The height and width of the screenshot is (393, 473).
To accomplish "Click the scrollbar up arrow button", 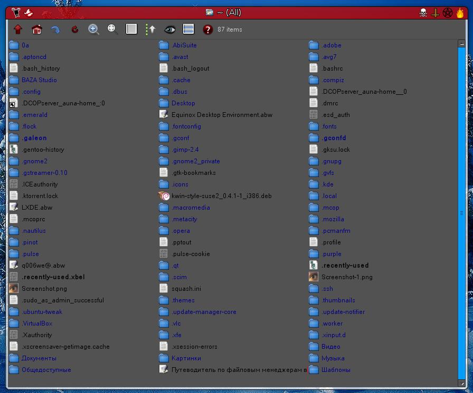I will (x=461, y=44).
